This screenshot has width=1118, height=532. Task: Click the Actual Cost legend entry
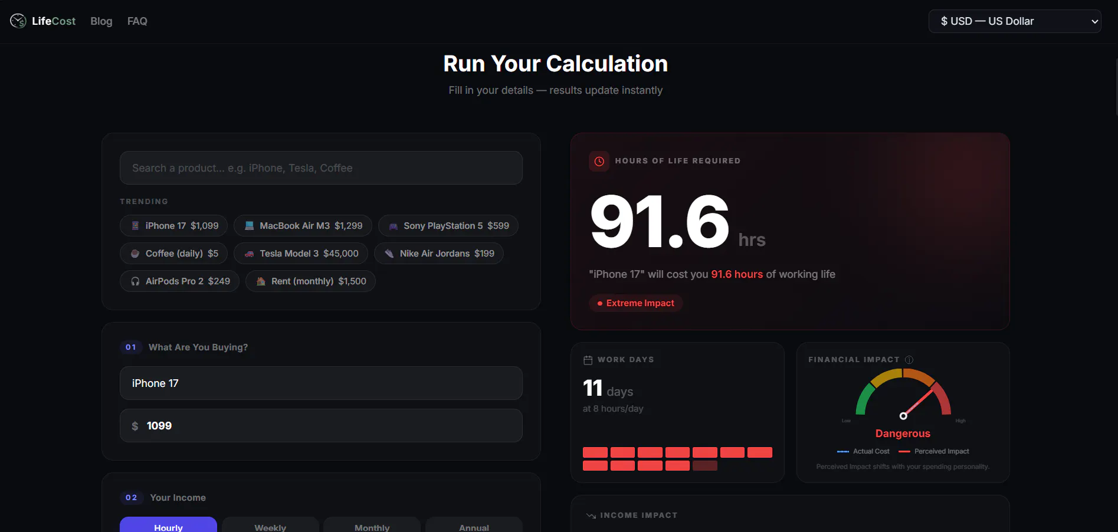[863, 451]
